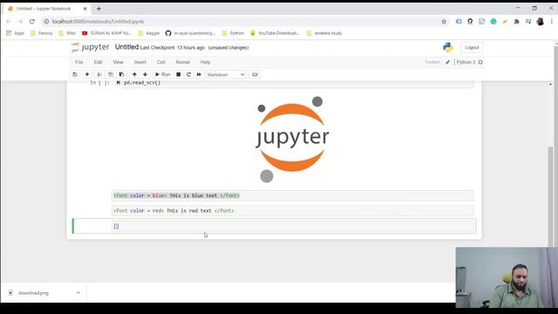Open the kaggle bookmark folder
558x314 pixels.
[x=149, y=33]
